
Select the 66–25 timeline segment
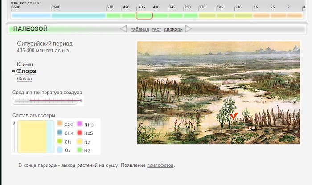tap(262, 16)
